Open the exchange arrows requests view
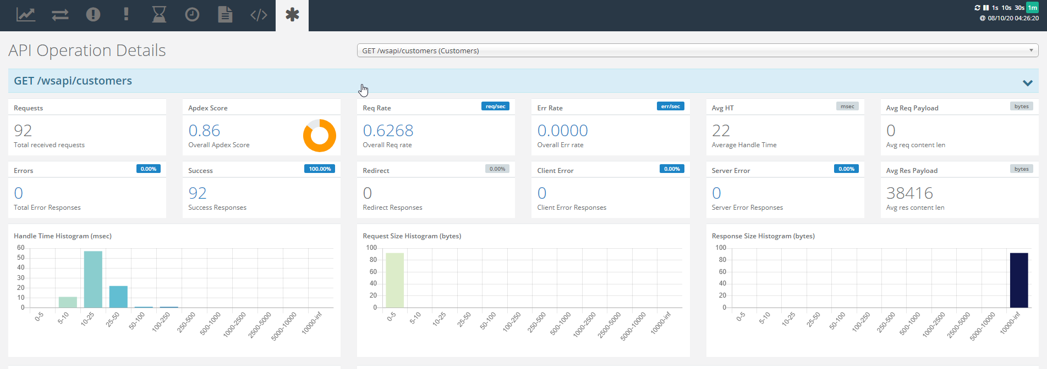The height and width of the screenshot is (369, 1047). [60, 15]
